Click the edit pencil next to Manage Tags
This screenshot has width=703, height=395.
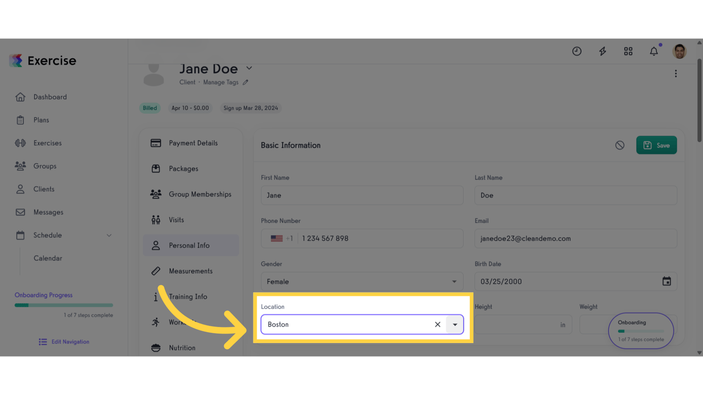pos(245,82)
